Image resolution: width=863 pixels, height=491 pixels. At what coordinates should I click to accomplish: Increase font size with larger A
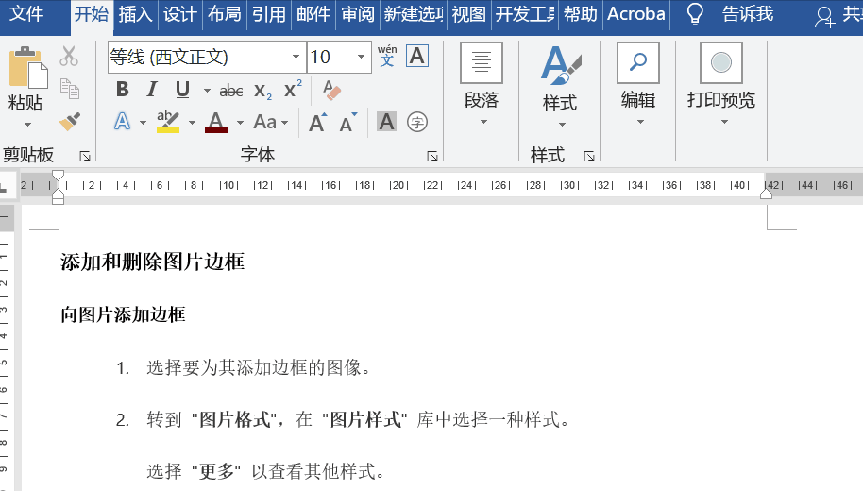(x=318, y=122)
